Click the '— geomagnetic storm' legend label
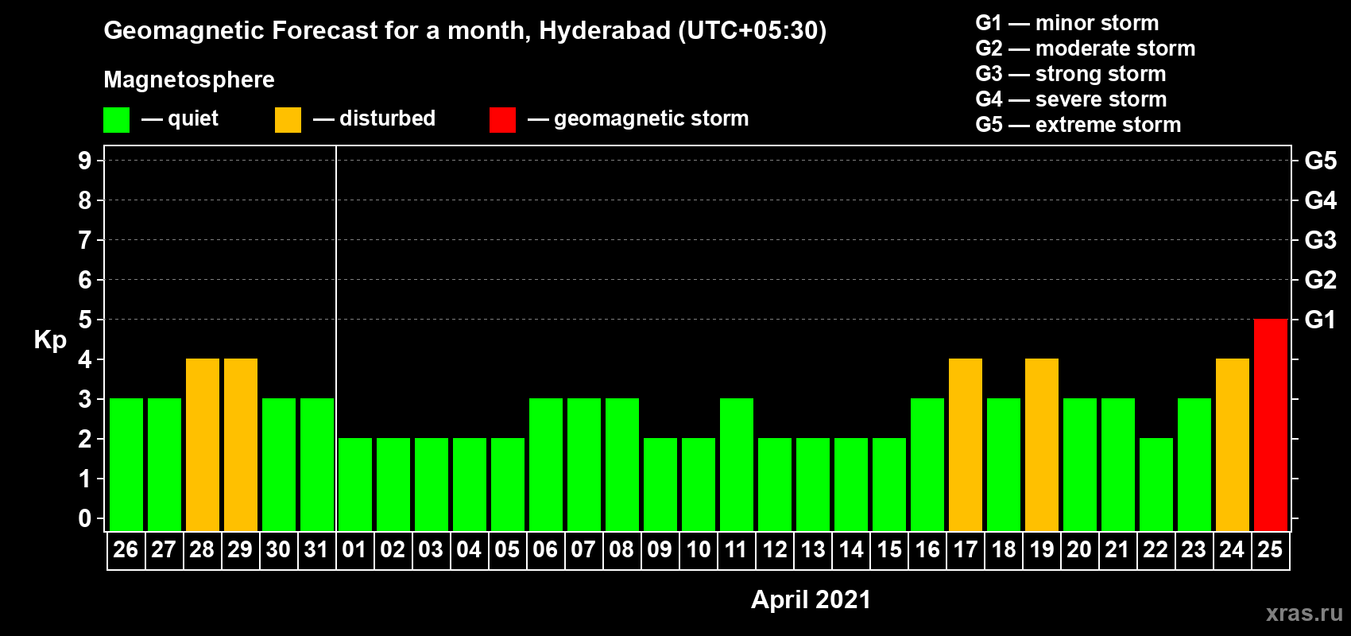Image resolution: width=1351 pixels, height=636 pixels. click(638, 118)
